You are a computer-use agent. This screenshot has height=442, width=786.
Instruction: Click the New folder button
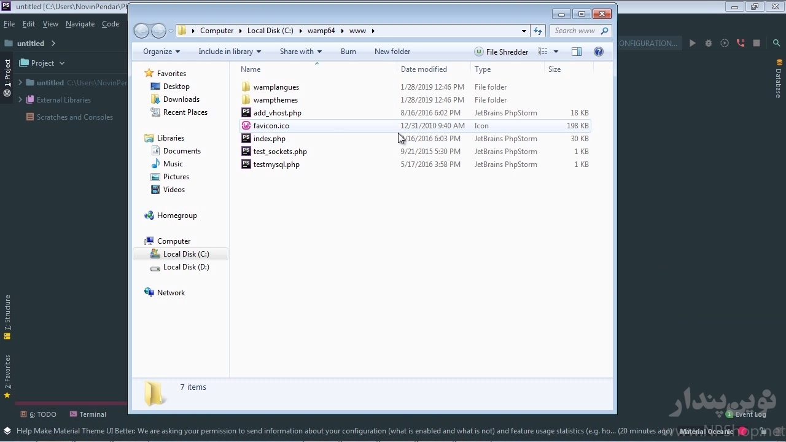(x=392, y=52)
